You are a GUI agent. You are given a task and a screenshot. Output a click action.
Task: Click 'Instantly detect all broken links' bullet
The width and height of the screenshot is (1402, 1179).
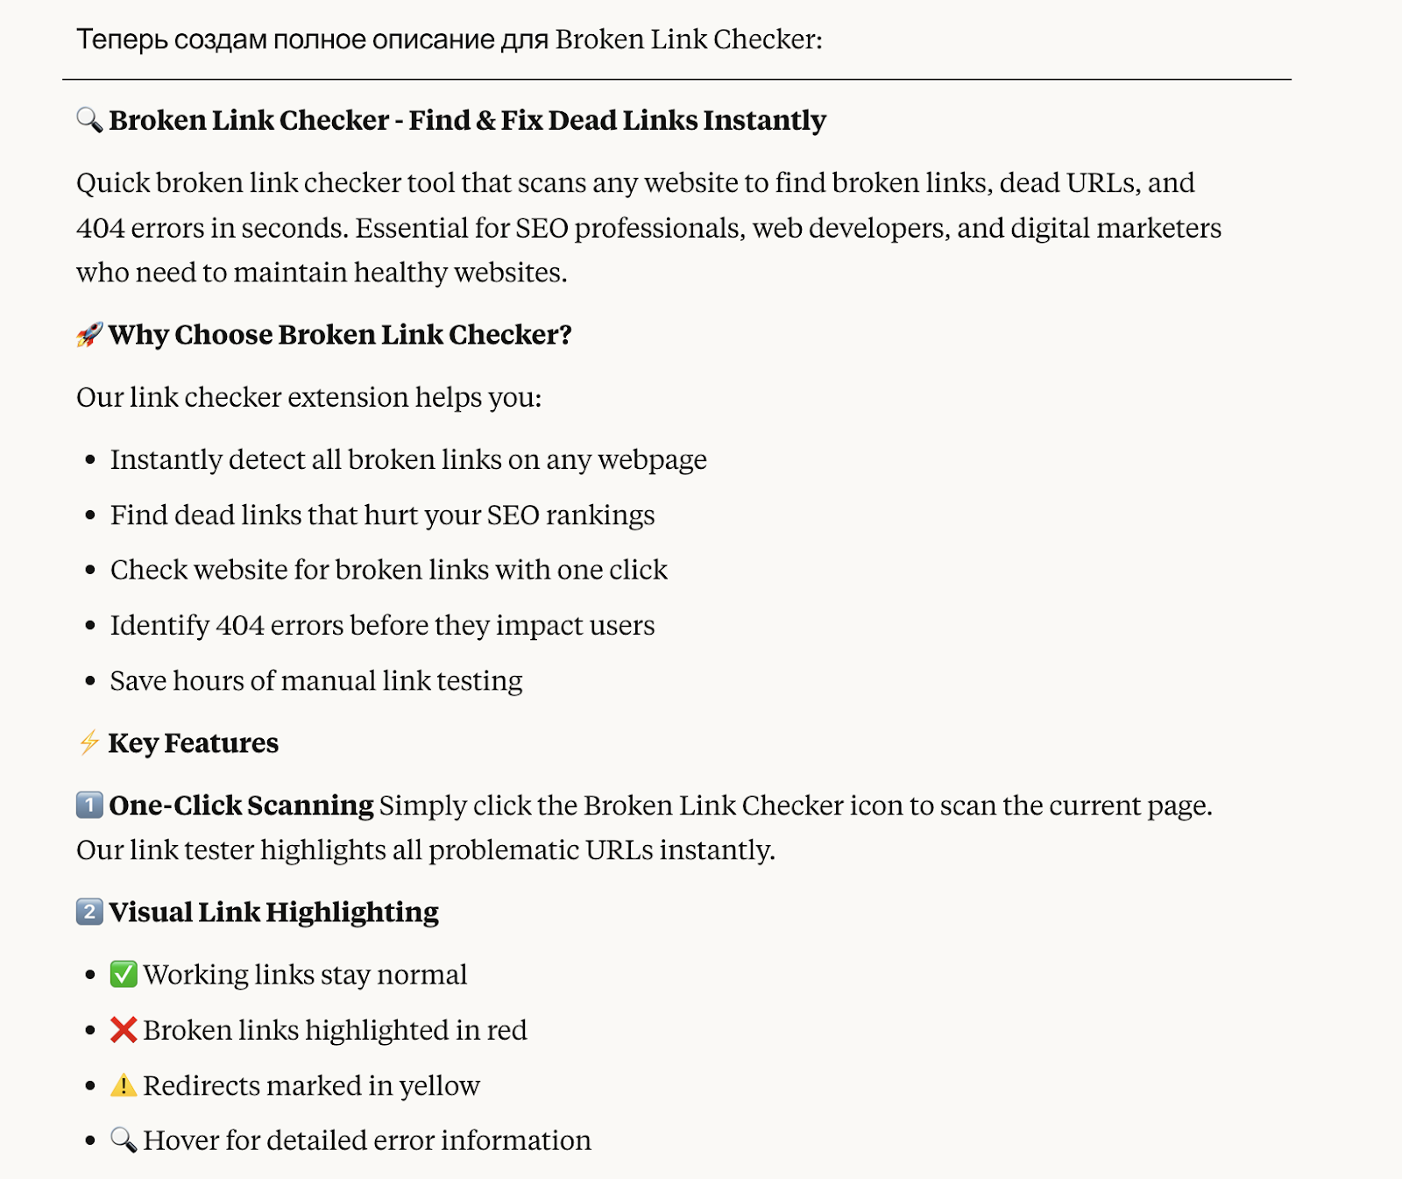pyautogui.click(x=408, y=459)
